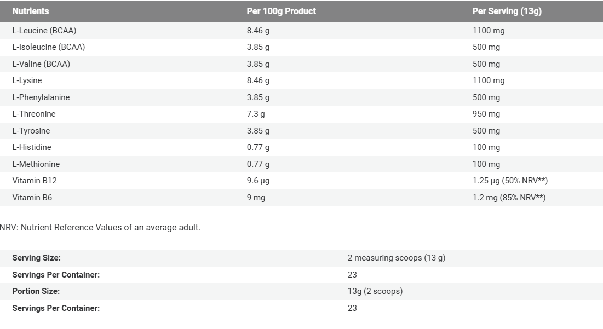603x329 pixels.
Task: Click the 1.25 µg (50% NRV**) value
Action: point(510,181)
